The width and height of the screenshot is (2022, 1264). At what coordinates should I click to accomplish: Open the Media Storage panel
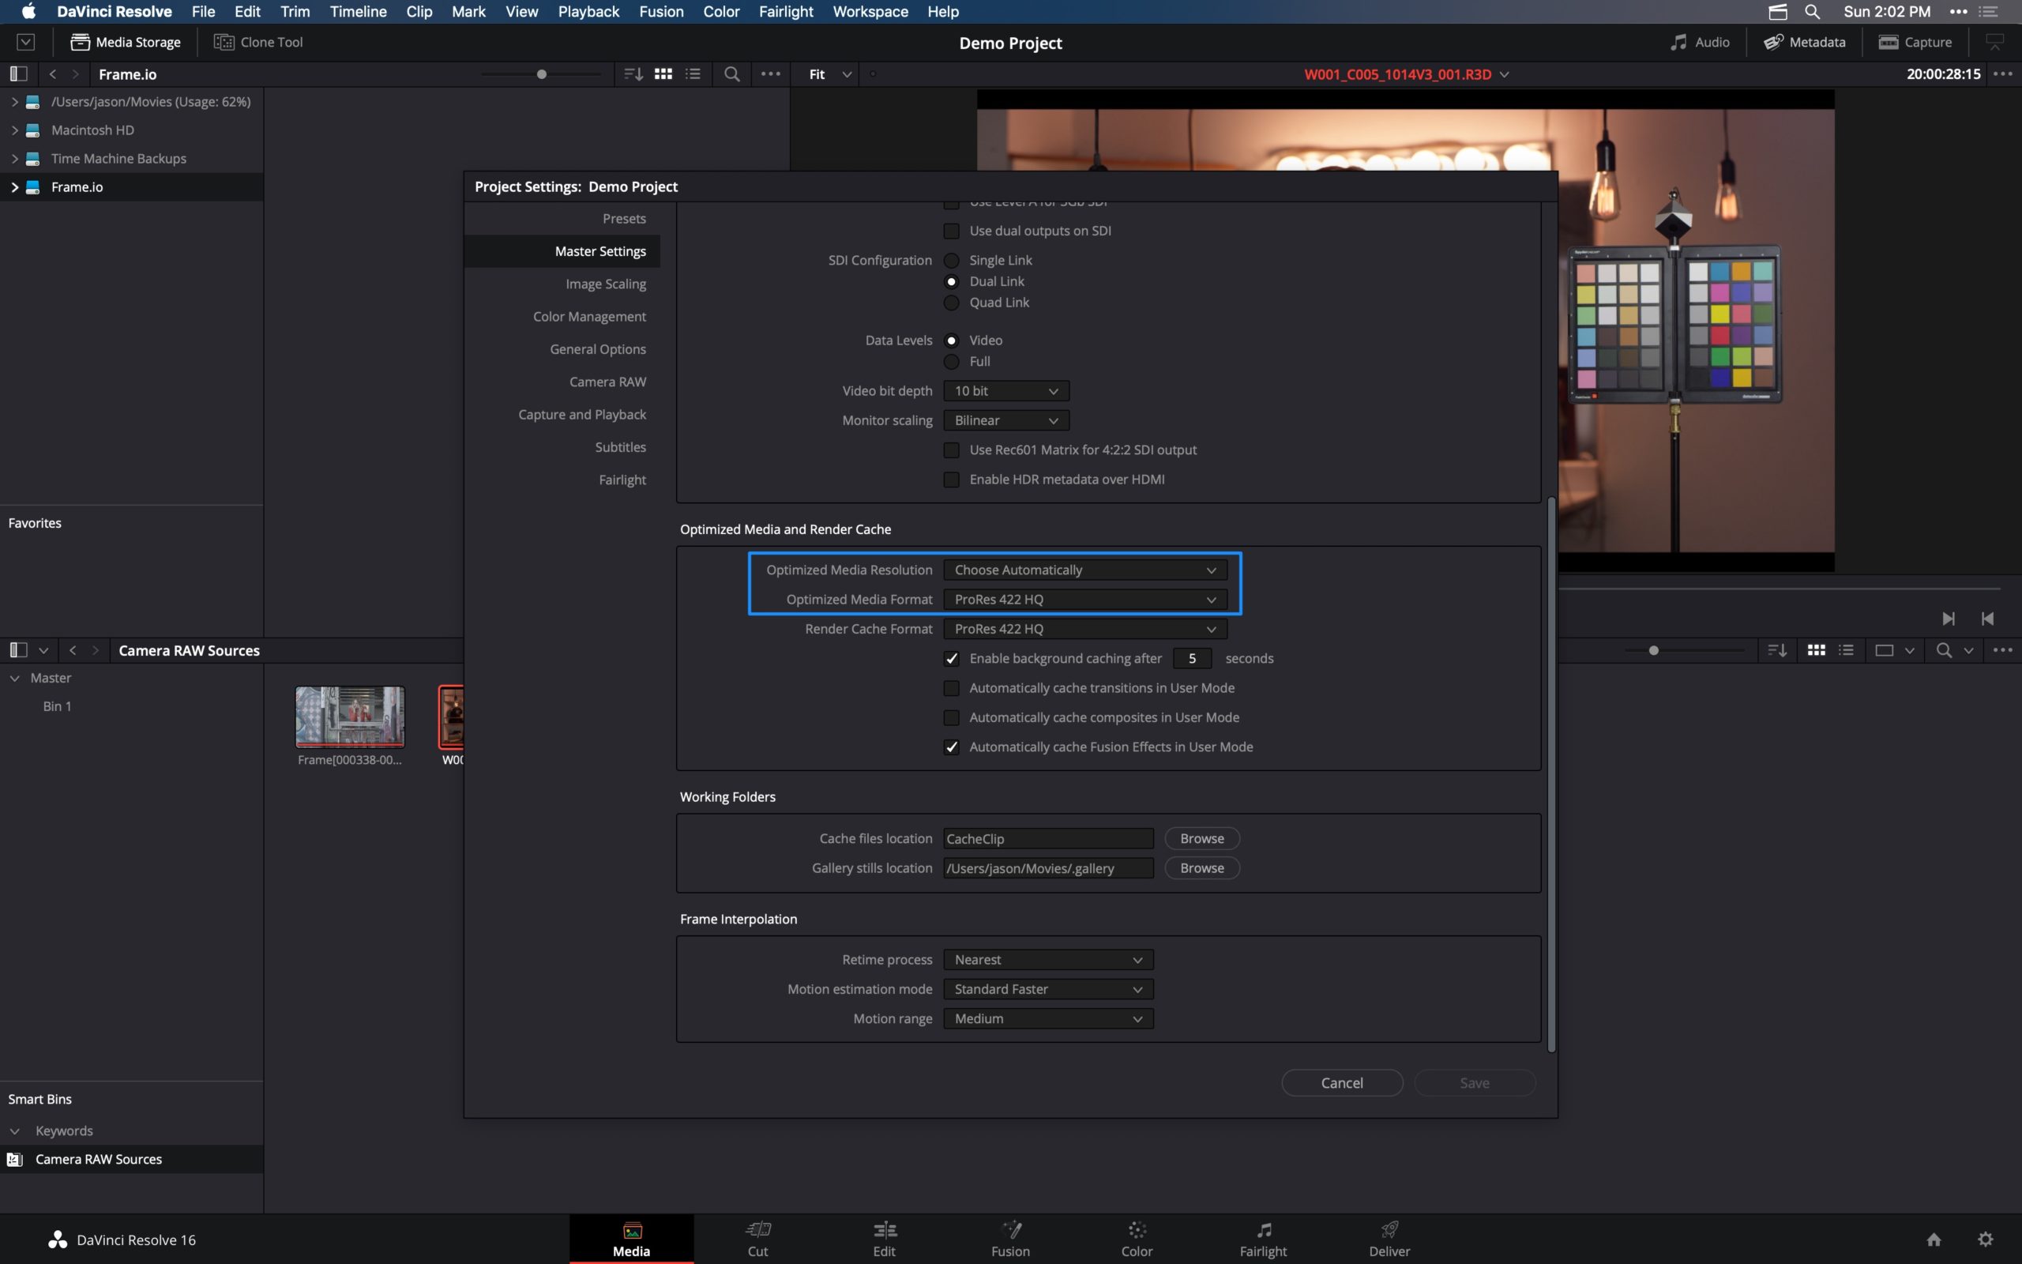click(x=126, y=42)
